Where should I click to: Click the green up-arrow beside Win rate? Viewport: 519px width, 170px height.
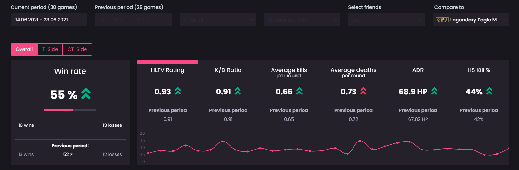tap(86, 93)
